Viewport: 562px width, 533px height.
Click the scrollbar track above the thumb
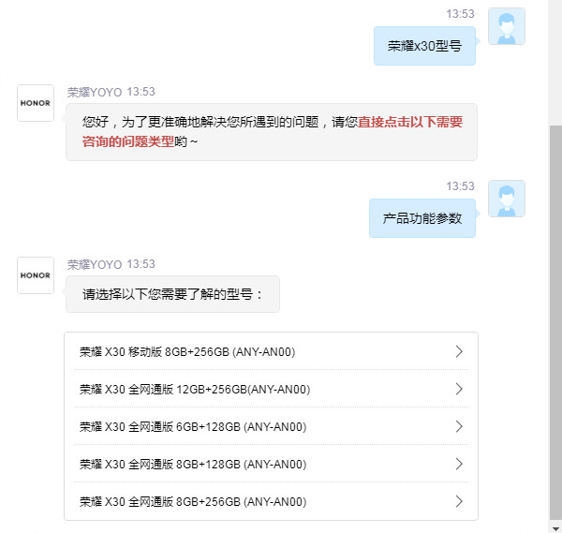(x=555, y=63)
